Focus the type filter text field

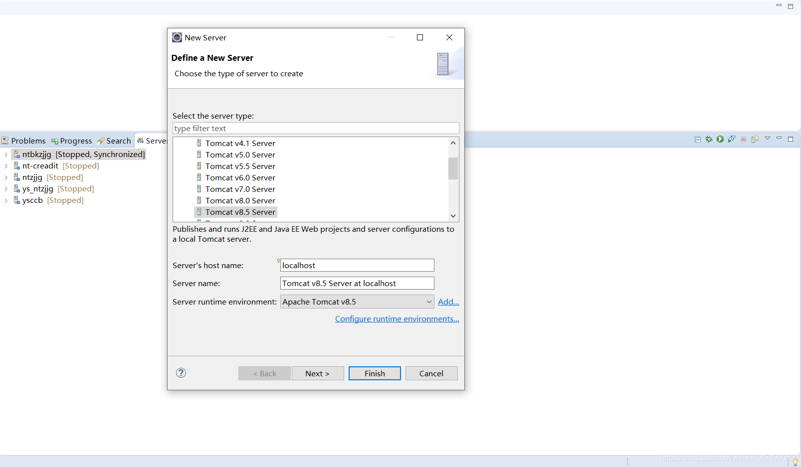point(316,128)
